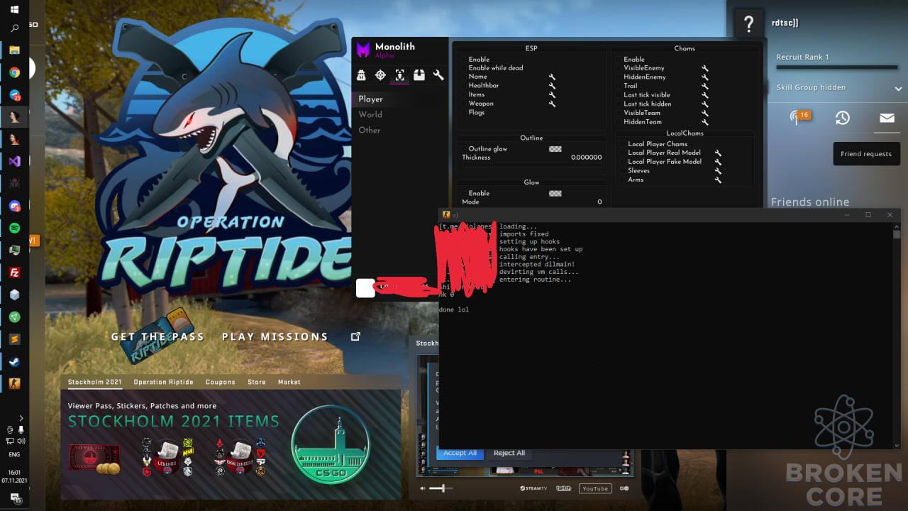Click the Accept All button
The image size is (908, 511).
pos(460,453)
